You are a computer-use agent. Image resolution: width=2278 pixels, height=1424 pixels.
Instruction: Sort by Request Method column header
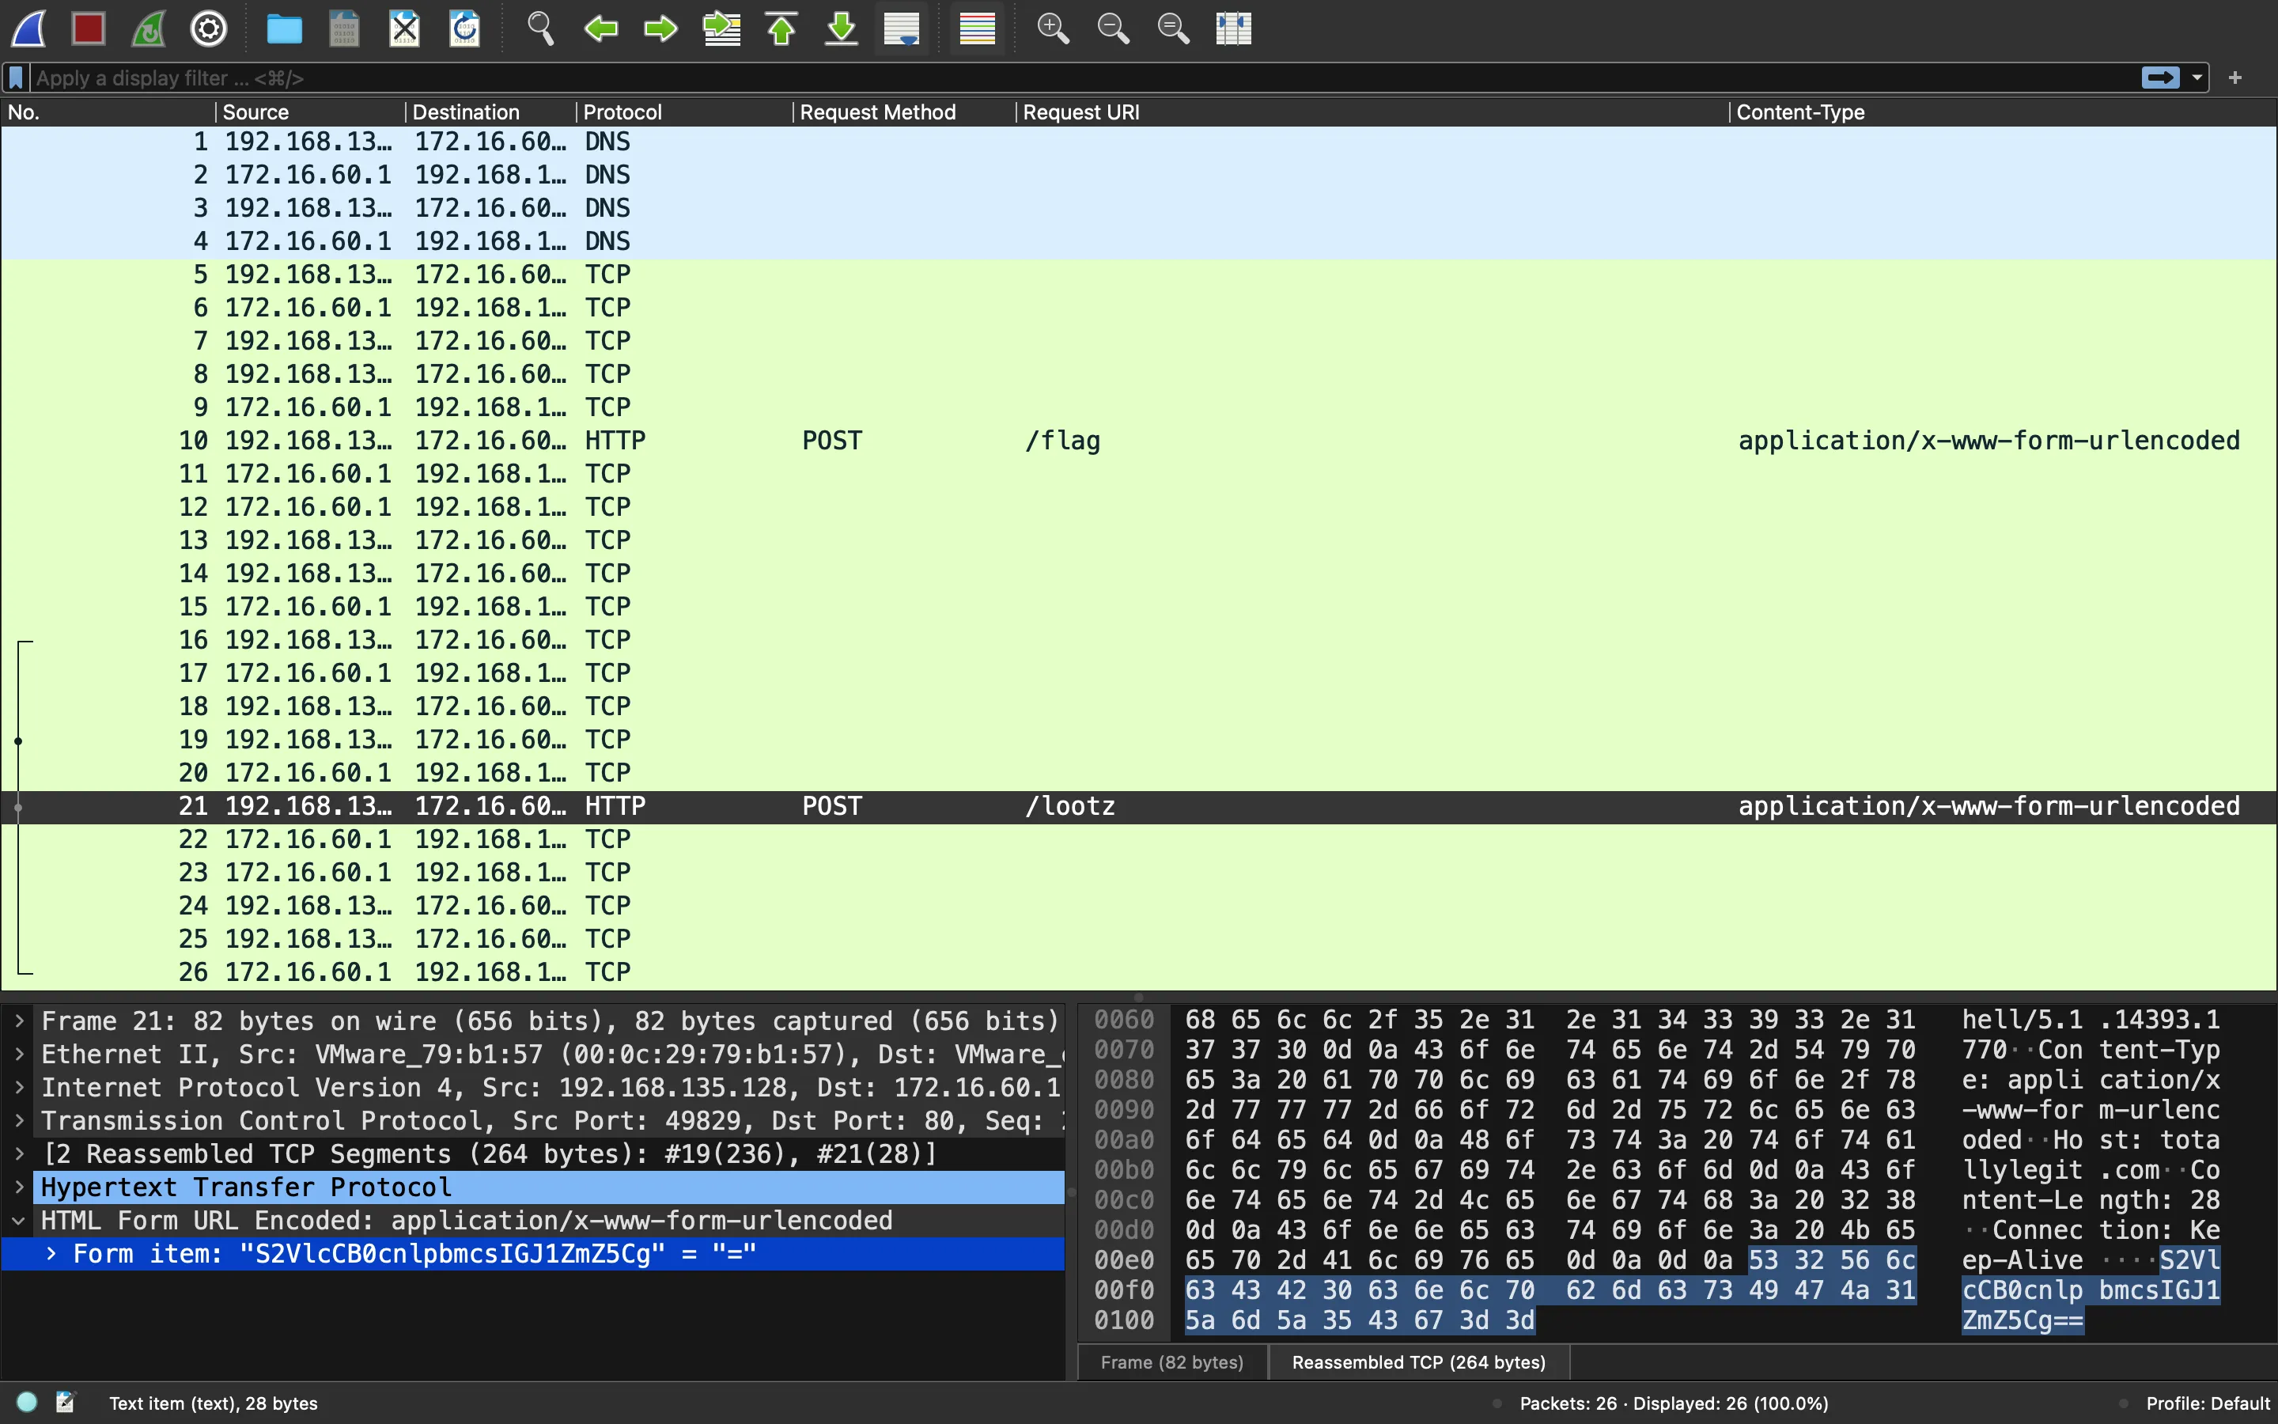(x=905, y=112)
